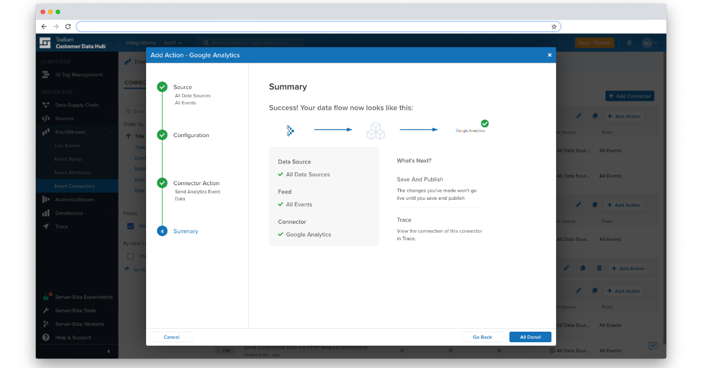Click the Trace arrow icon in sidebar
704x368 pixels.
tap(46, 226)
